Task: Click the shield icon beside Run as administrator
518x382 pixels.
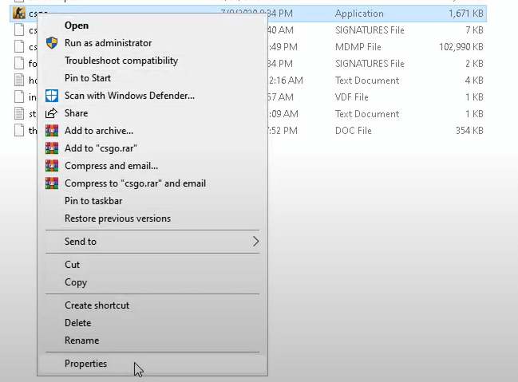Action: tap(52, 43)
